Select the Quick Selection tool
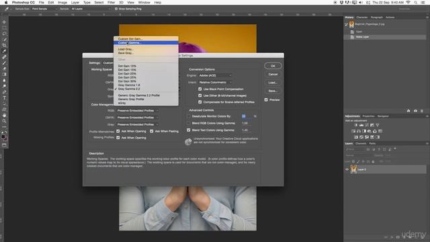Image resolution: width=430 pixels, height=242 pixels. pyautogui.click(x=4, y=40)
